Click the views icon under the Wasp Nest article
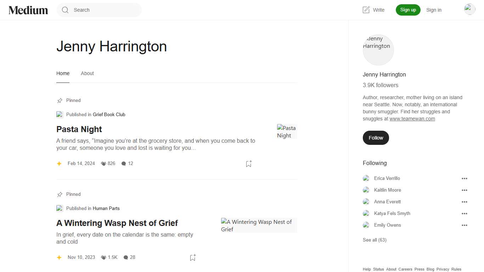Image resolution: width=484 pixels, height=272 pixels. [x=103, y=257]
